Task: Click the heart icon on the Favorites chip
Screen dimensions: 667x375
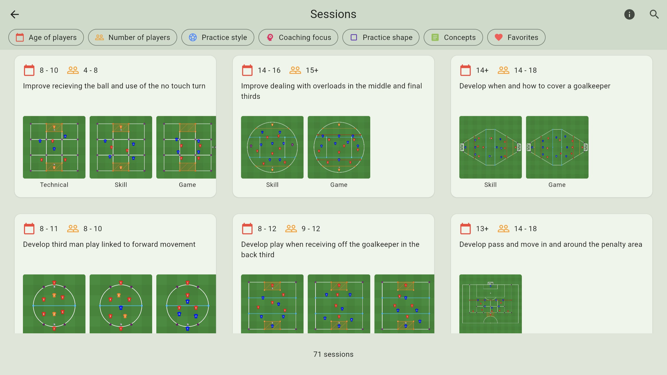Action: [498, 37]
